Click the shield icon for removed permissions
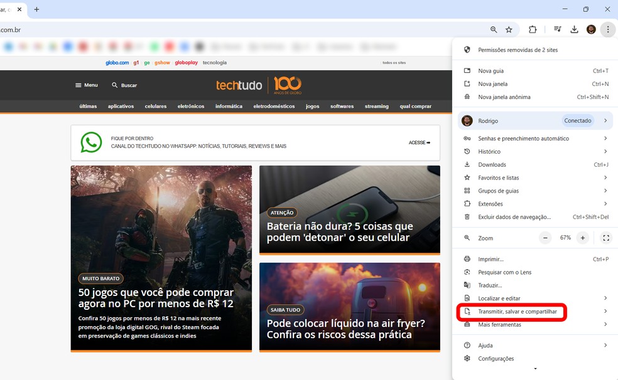The image size is (618, 380). [x=467, y=50]
